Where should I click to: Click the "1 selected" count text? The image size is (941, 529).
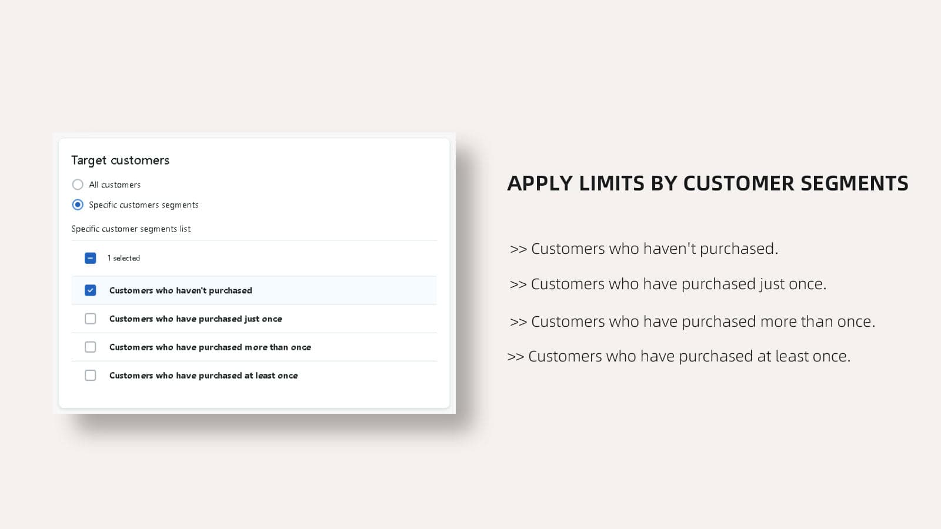(x=124, y=258)
